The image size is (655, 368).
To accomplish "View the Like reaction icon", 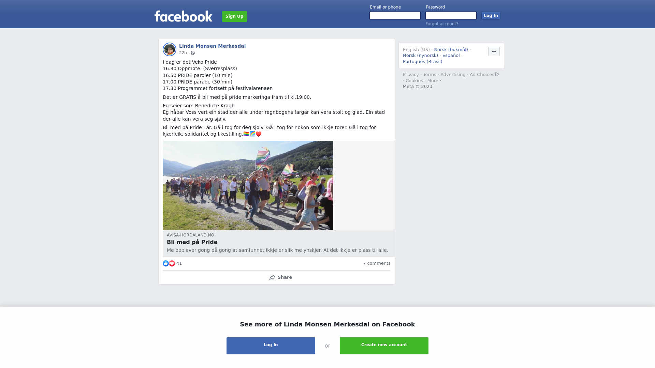I will pos(166,263).
